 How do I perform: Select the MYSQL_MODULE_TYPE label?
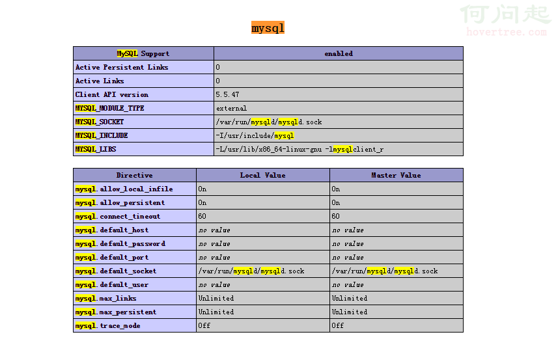(109, 108)
